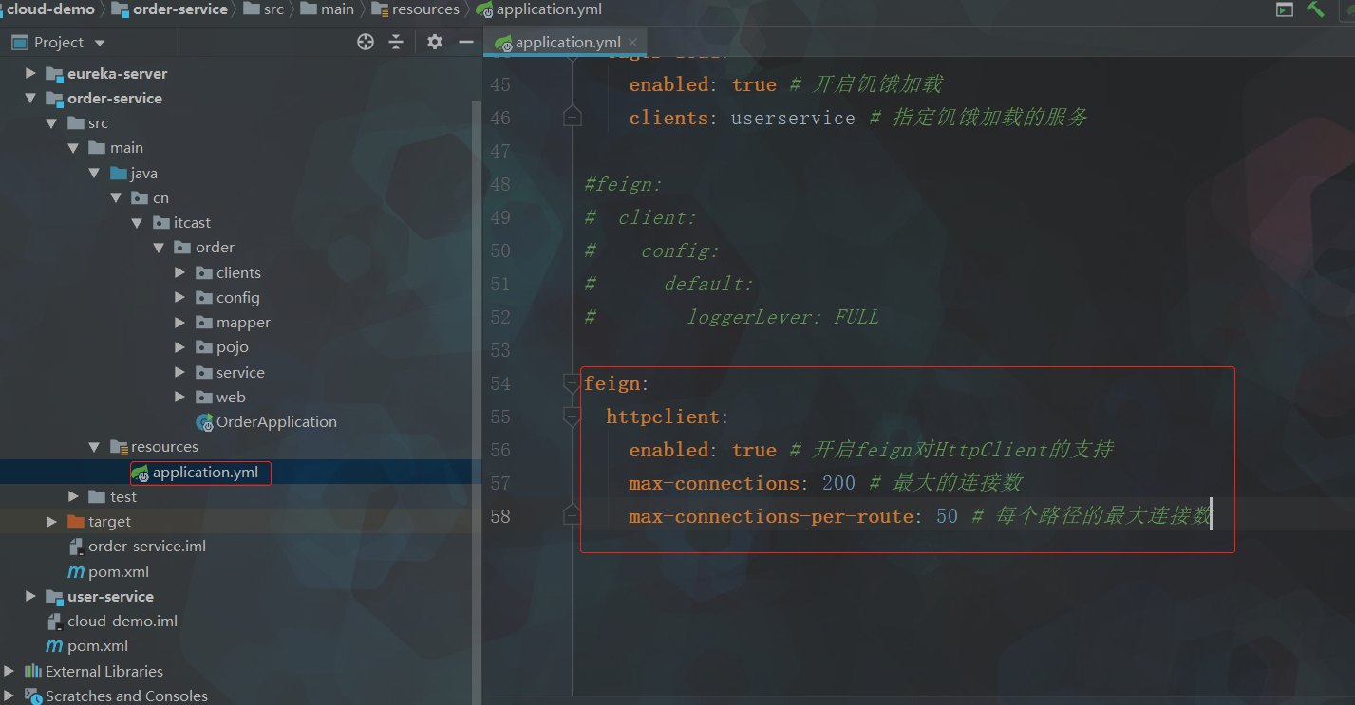This screenshot has height=705, width=1355.
Task: Click src in the breadcrumb bar
Action: [x=273, y=9]
